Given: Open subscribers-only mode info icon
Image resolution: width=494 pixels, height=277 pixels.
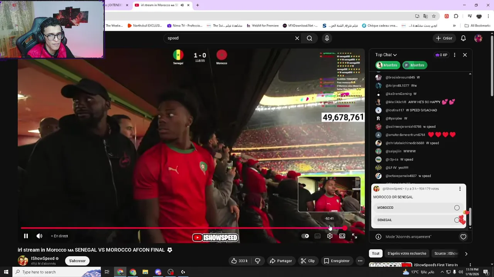Looking at the screenshot, I should coord(378,237).
